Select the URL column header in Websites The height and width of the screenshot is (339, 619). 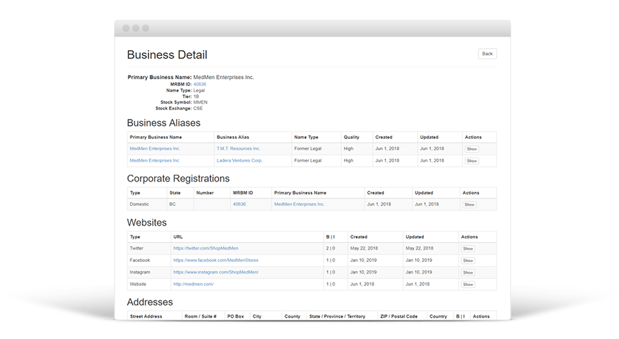pyautogui.click(x=178, y=237)
